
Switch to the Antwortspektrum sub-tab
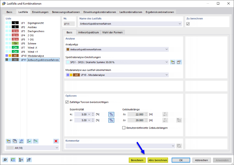pos(88,32)
